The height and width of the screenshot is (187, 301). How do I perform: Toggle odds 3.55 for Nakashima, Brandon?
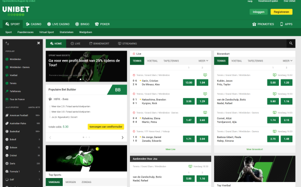tap(189, 101)
